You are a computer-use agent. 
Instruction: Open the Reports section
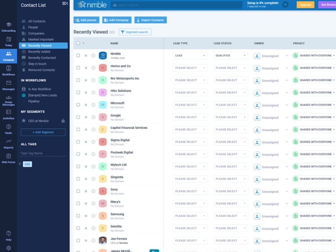coord(9,144)
